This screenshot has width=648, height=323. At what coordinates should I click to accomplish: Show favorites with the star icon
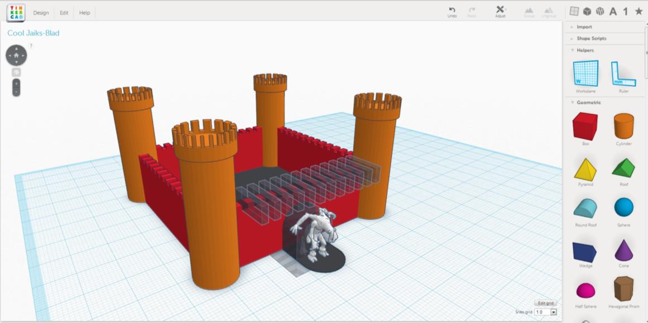coord(639,11)
